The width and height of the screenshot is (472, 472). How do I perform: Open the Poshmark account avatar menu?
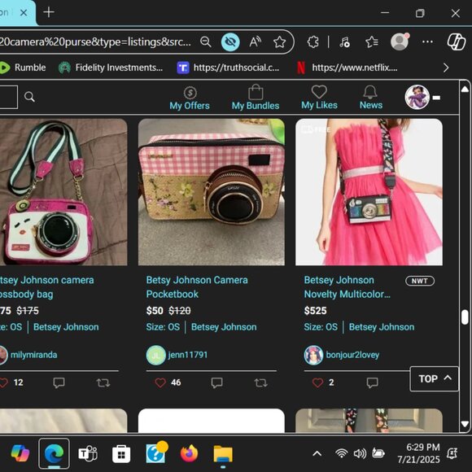tap(417, 97)
